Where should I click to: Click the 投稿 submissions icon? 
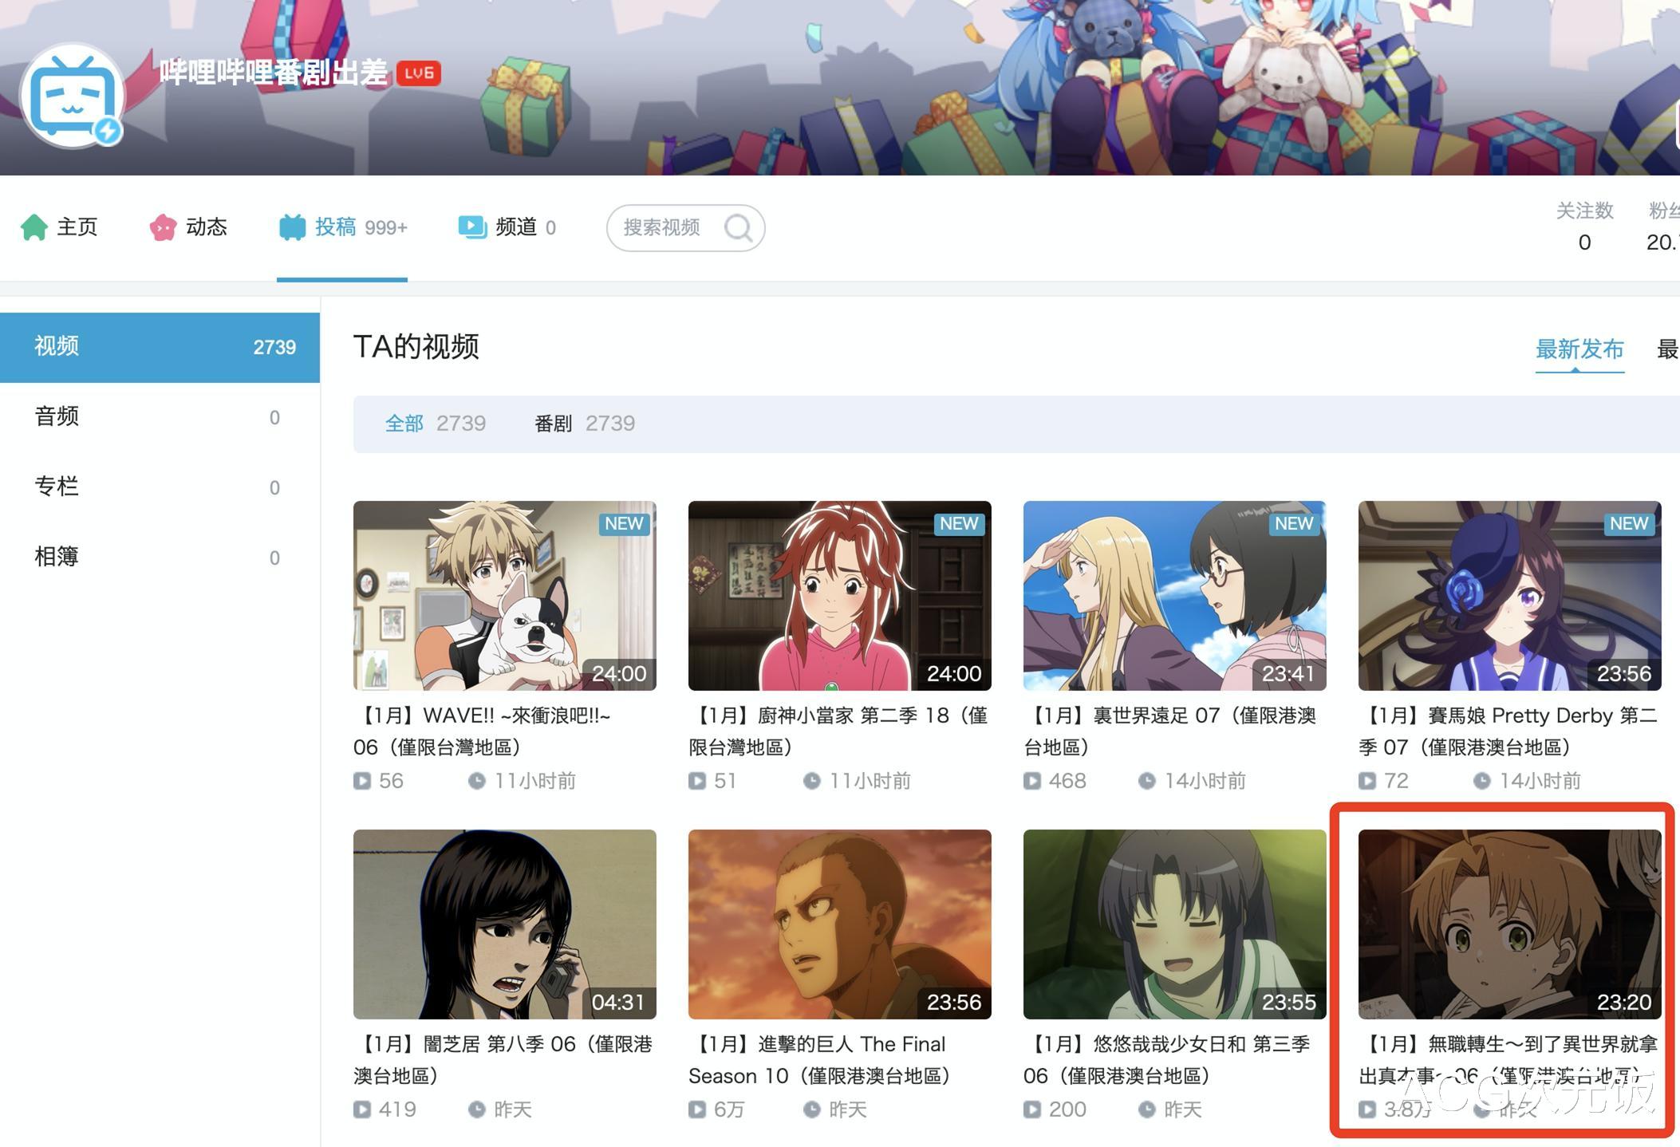(292, 227)
